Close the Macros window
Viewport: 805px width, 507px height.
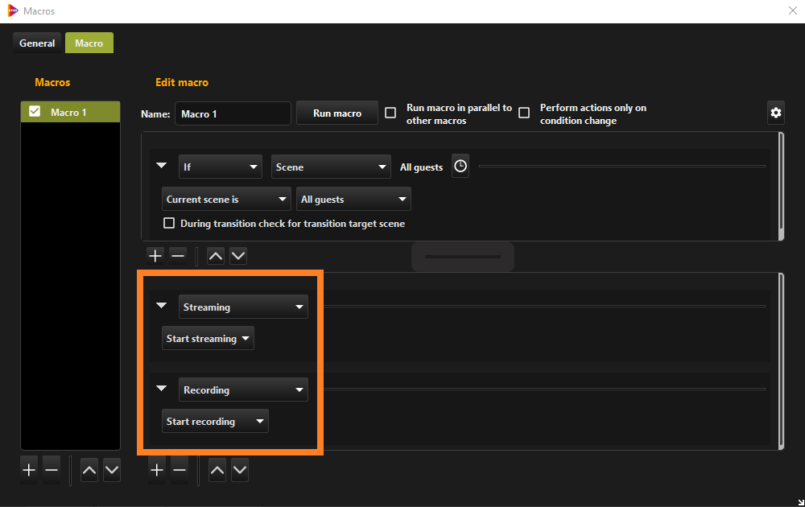(x=793, y=10)
